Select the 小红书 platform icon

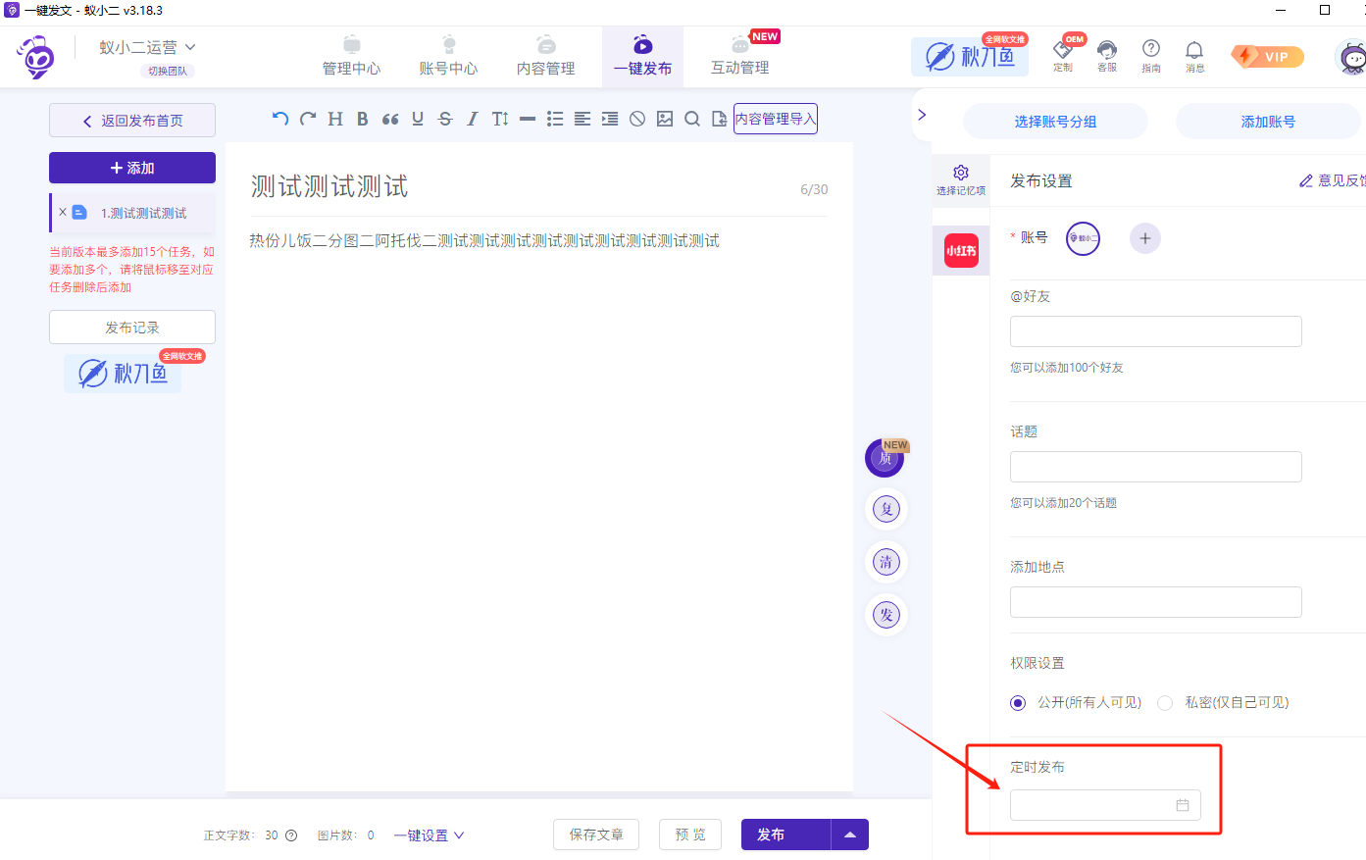[x=961, y=251]
